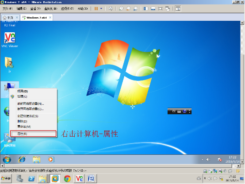Toggle the library sidebar view icon
This screenshot has width=245, height=184.
coord(146,8)
